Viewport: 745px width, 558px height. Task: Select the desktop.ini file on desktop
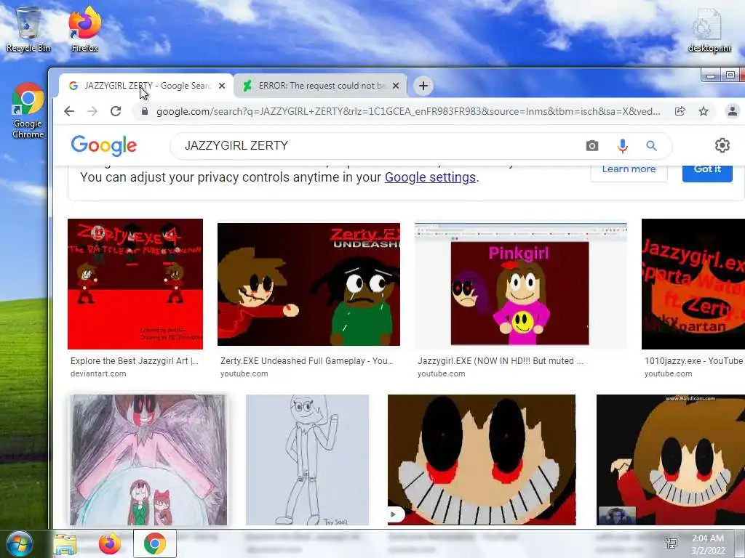tap(709, 29)
